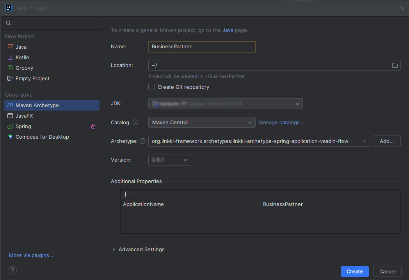Open the Catalog dropdown showing Maven Central
The image size is (409, 280).
tap(250, 122)
